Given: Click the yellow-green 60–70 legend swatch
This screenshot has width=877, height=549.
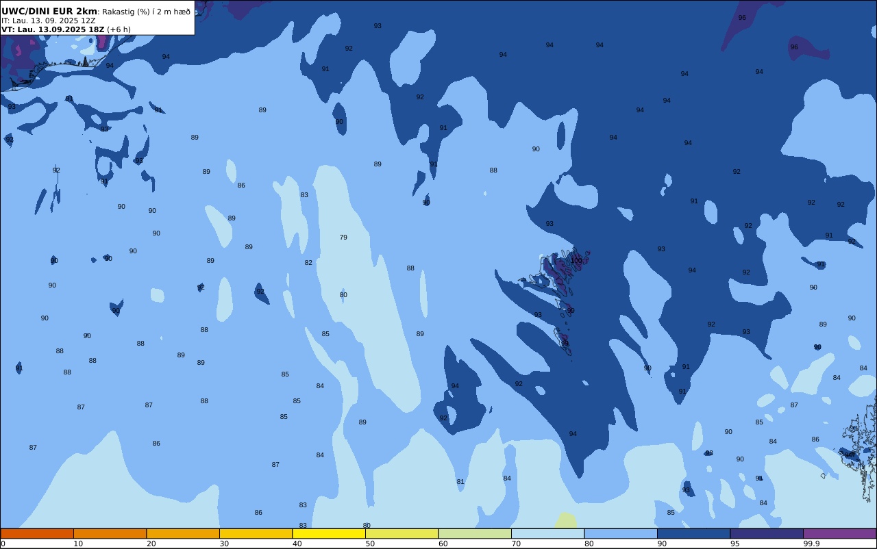Looking at the screenshot, I should tap(475, 533).
